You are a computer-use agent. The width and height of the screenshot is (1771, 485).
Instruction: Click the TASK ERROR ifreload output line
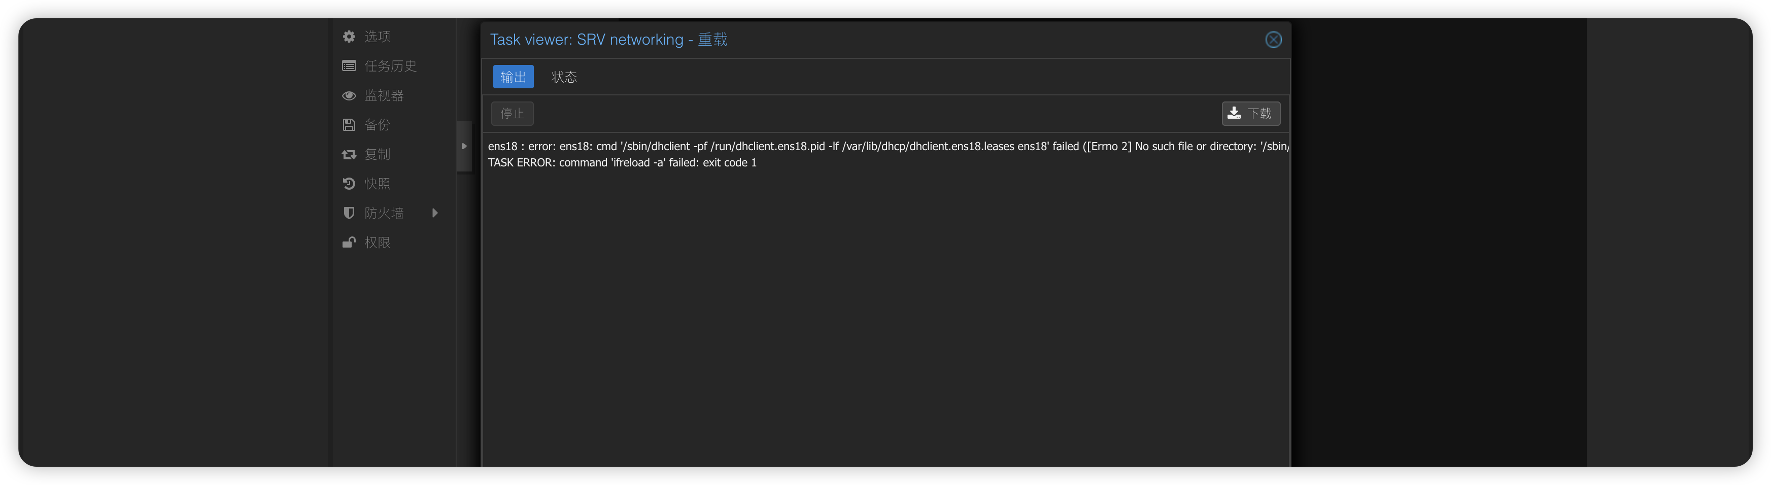tap(622, 163)
